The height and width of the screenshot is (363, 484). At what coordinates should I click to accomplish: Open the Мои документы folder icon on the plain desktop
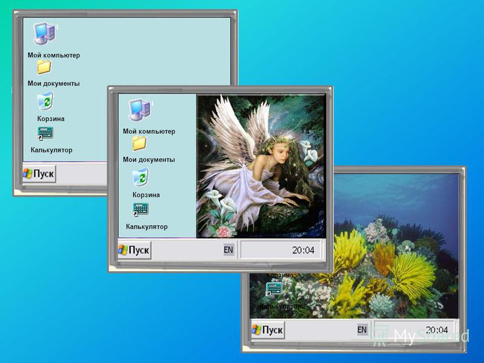coord(44,67)
